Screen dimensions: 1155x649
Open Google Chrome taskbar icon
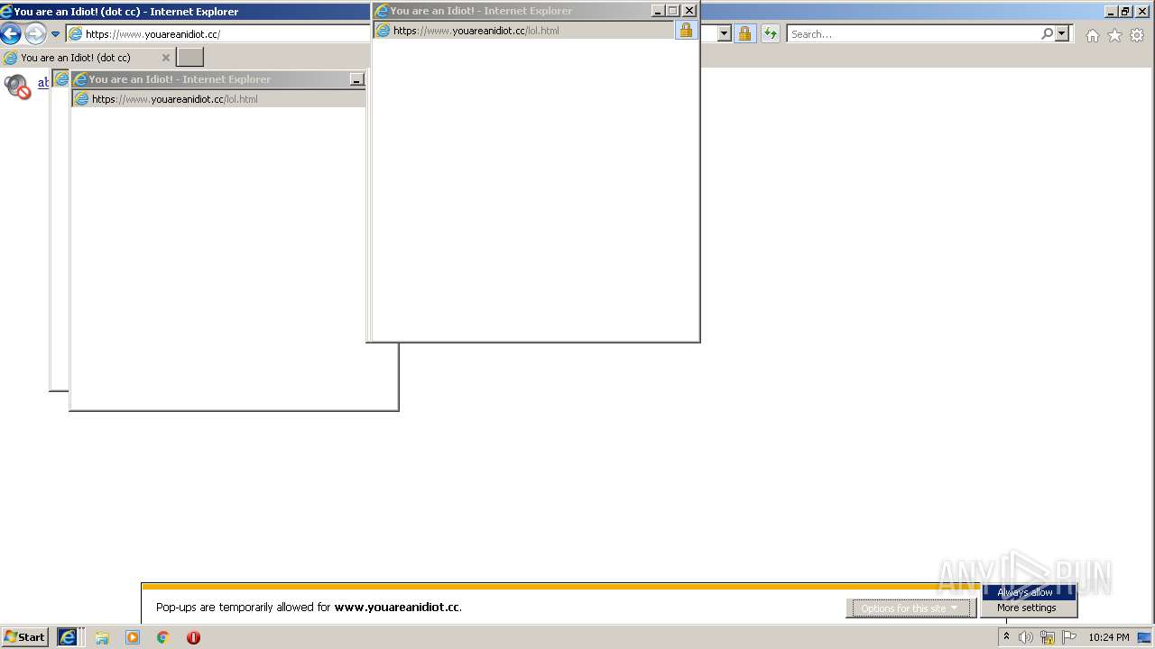pos(163,637)
